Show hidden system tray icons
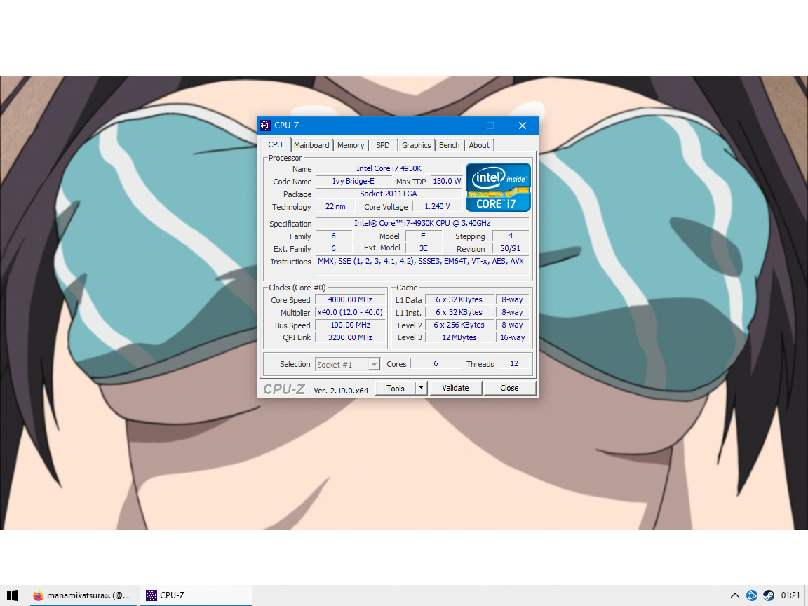The height and width of the screenshot is (606, 808). pos(735,595)
